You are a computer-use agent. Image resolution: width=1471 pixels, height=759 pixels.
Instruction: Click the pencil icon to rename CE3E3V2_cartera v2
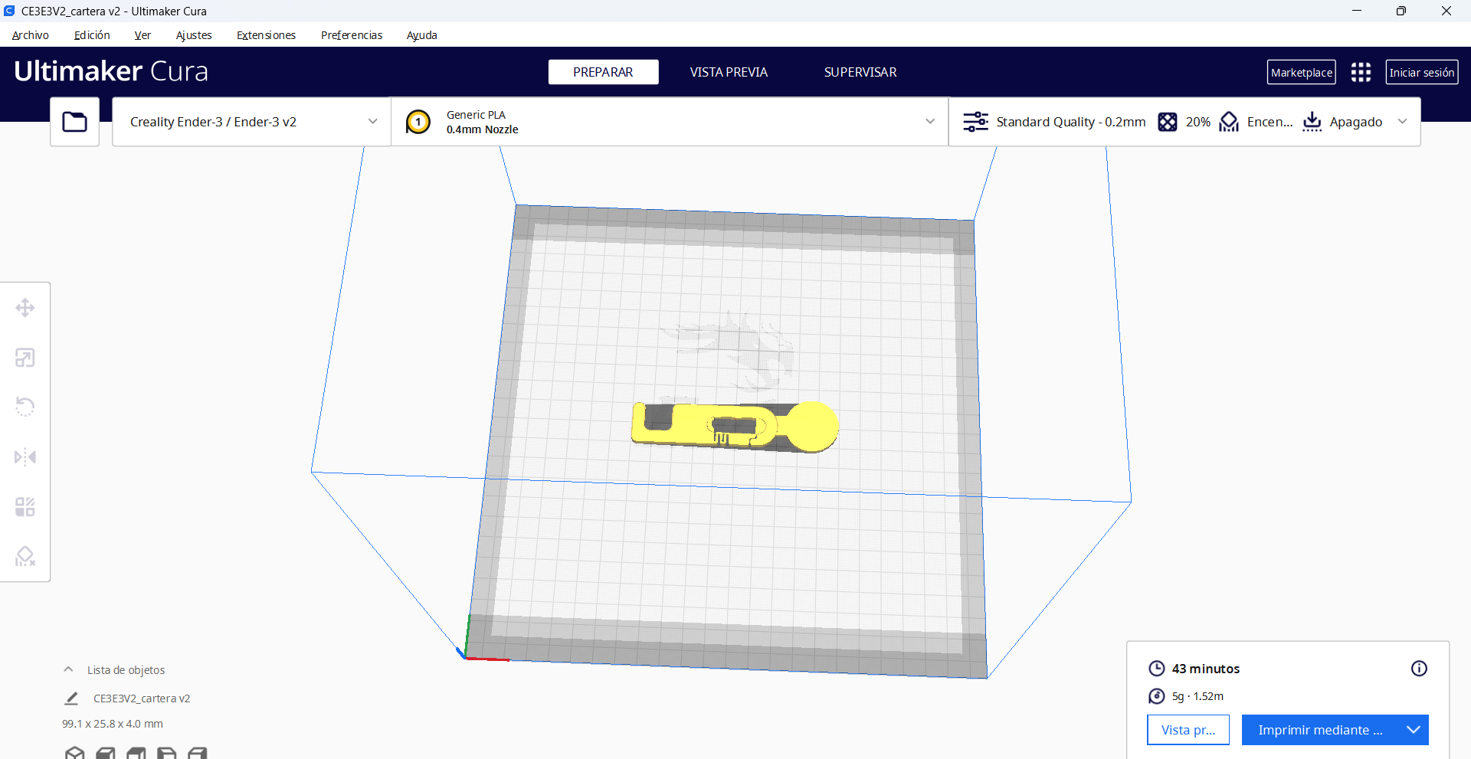(x=71, y=698)
